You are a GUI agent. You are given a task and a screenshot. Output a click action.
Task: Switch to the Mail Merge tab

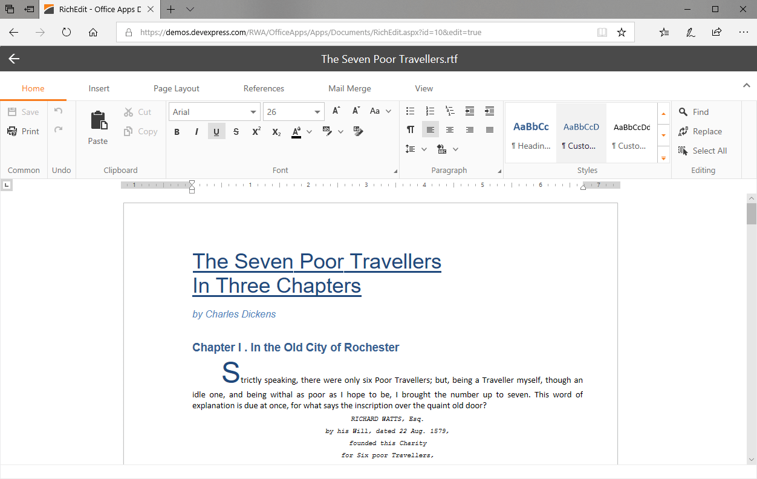(x=349, y=88)
